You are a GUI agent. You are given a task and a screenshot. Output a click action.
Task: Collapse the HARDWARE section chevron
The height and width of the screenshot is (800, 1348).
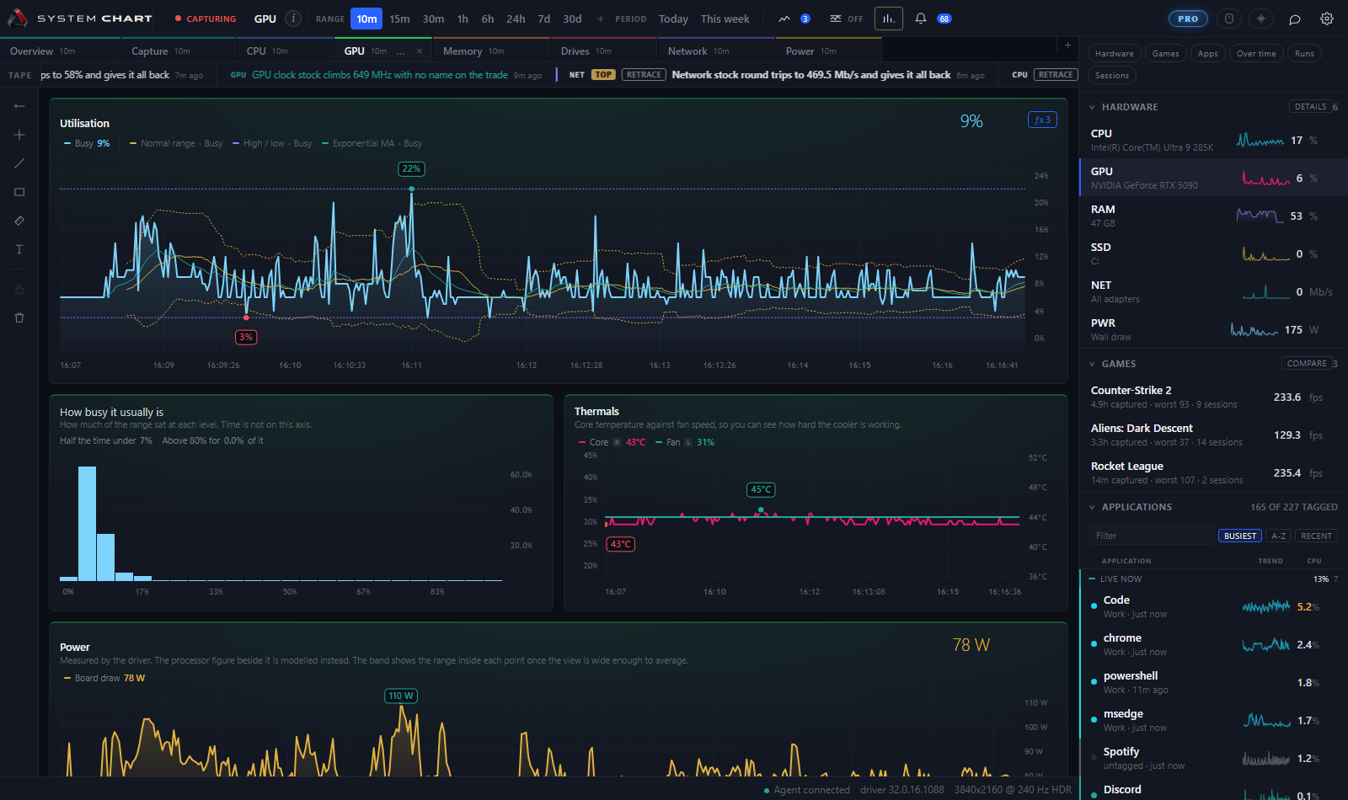(1093, 107)
